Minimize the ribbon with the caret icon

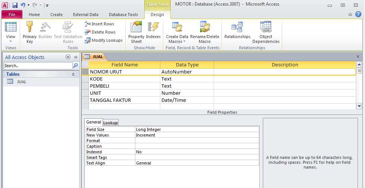(350, 15)
